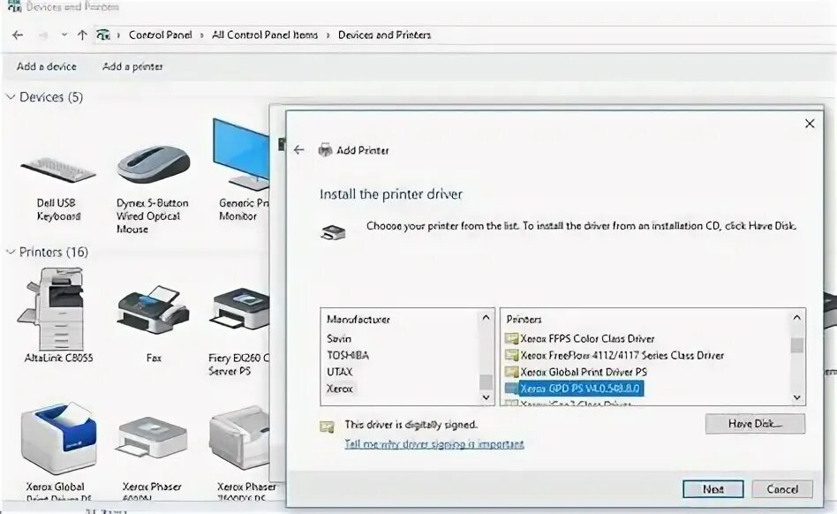The image size is (837, 514).
Task: Click the Cancel button
Action: coord(782,489)
